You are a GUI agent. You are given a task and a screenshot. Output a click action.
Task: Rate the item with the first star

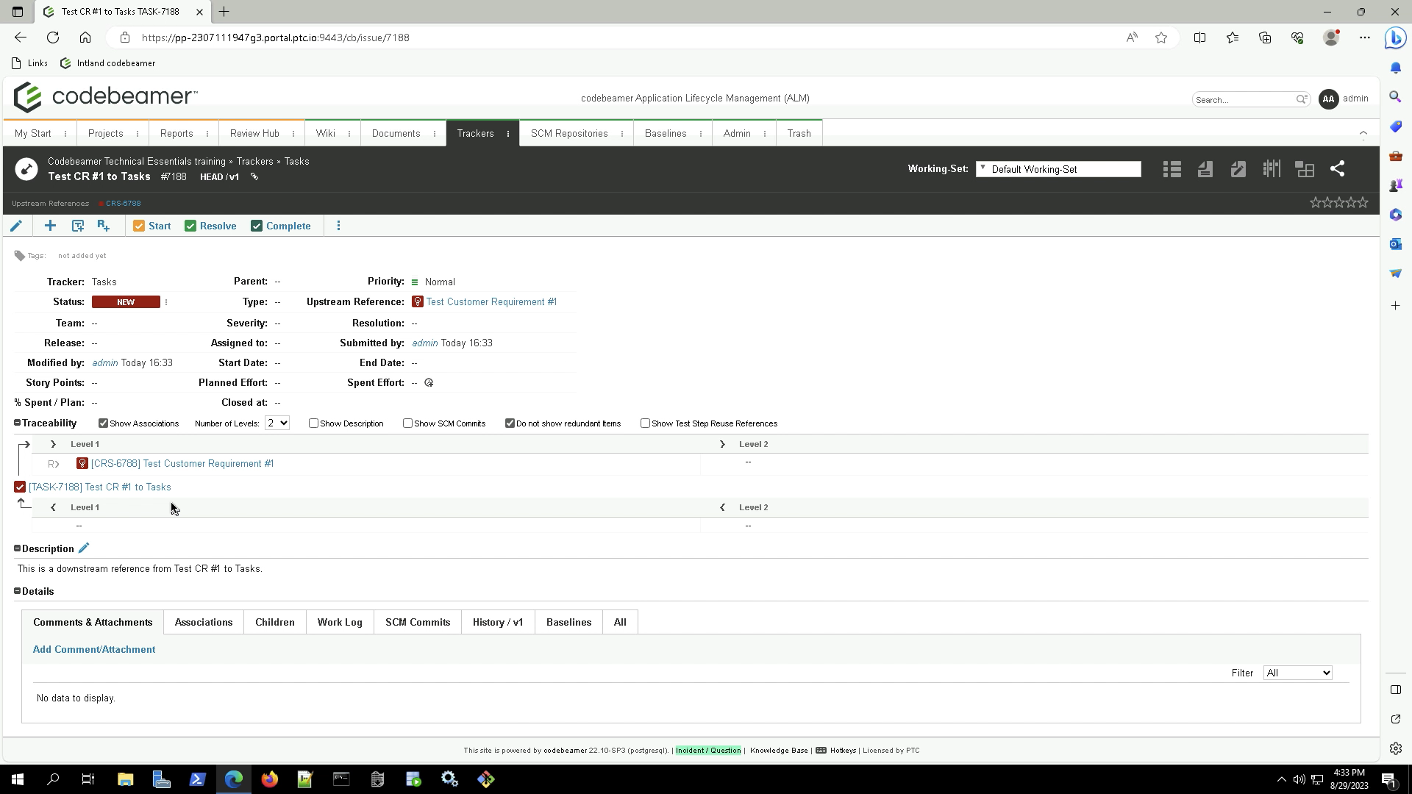[x=1316, y=202]
